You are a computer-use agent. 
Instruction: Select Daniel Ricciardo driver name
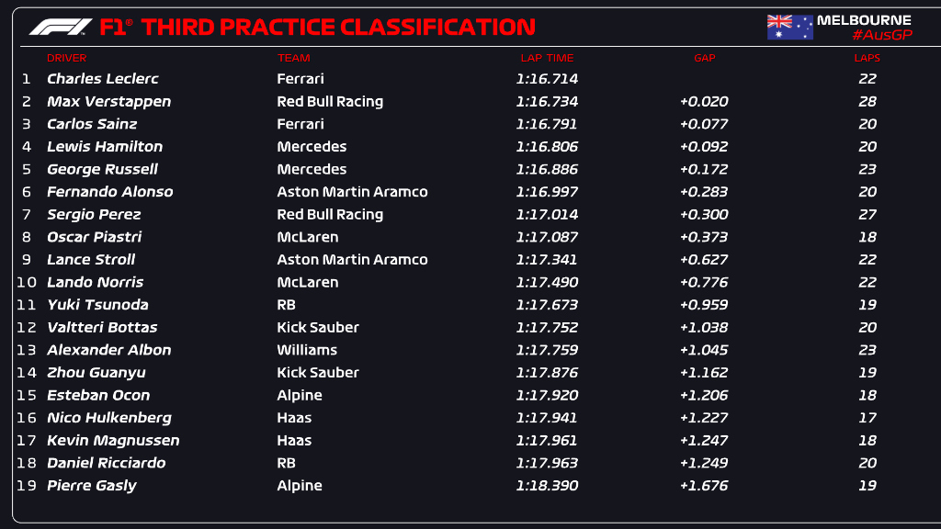tap(107, 463)
